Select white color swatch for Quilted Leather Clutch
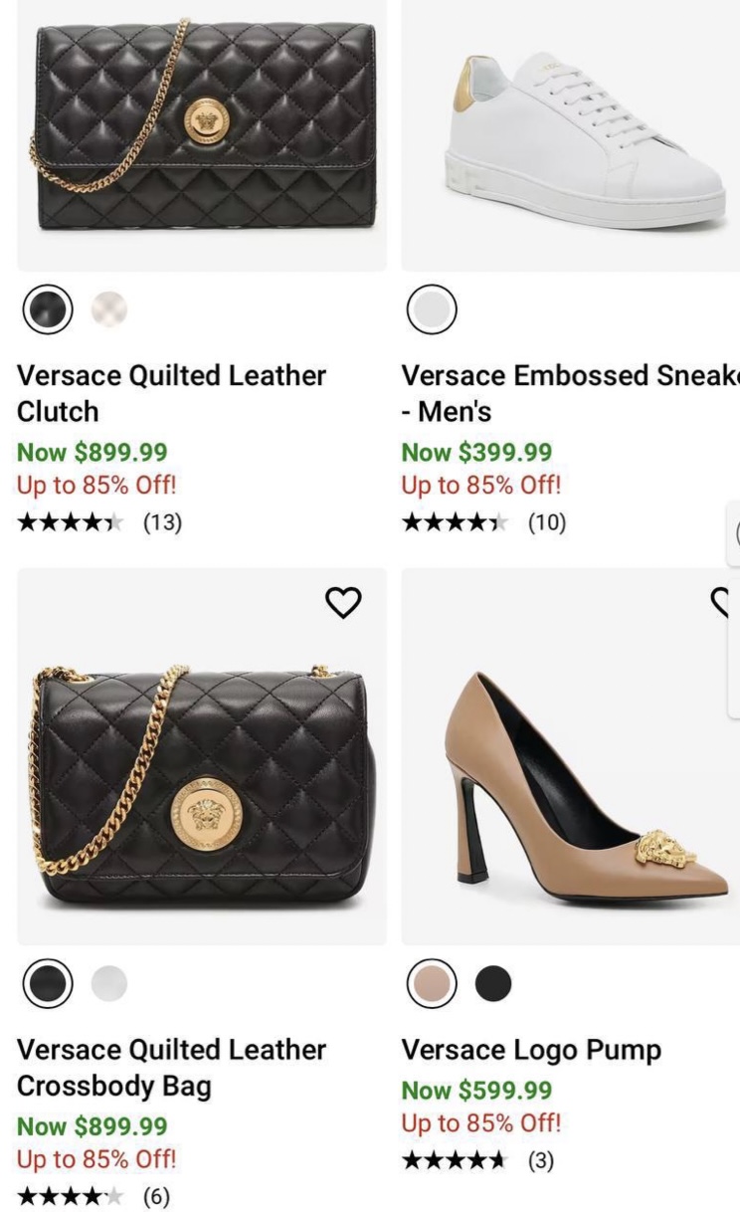Screen dimensions: 740x1212 [x=111, y=309]
